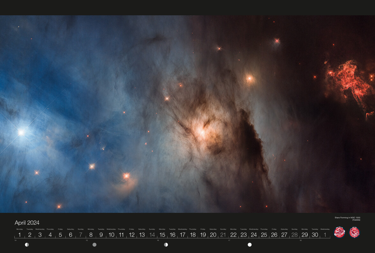Select Sunday April 21 on the calendar
The width and height of the screenshot is (375, 253).
(223, 235)
